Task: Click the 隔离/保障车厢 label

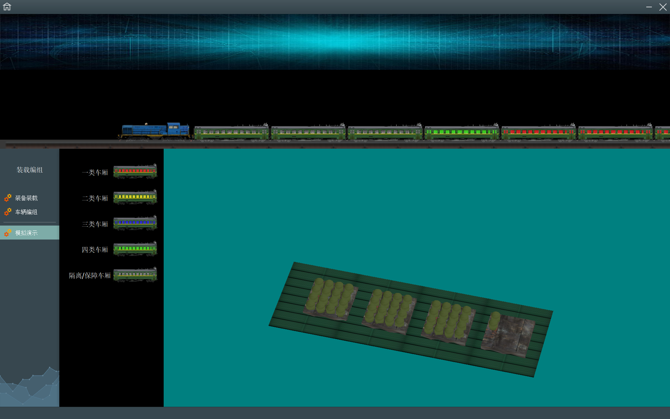Action: tap(90, 275)
